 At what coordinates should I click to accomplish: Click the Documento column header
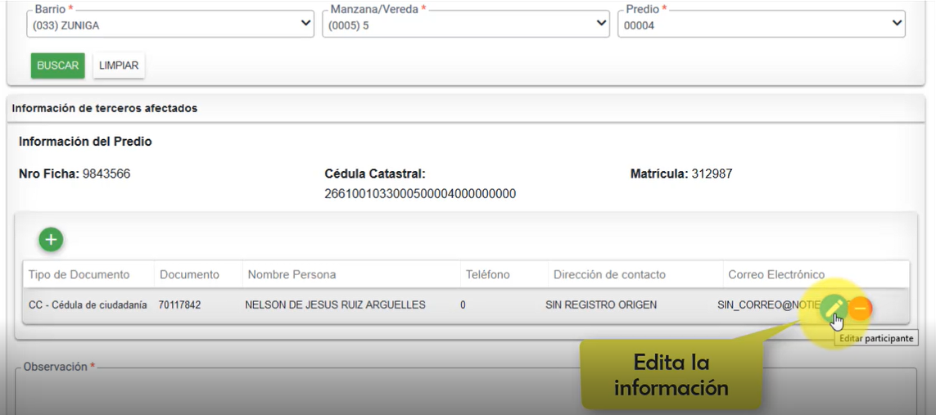pyautogui.click(x=189, y=274)
